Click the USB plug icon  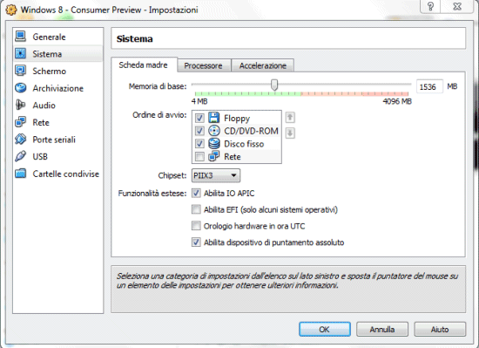[21, 156]
